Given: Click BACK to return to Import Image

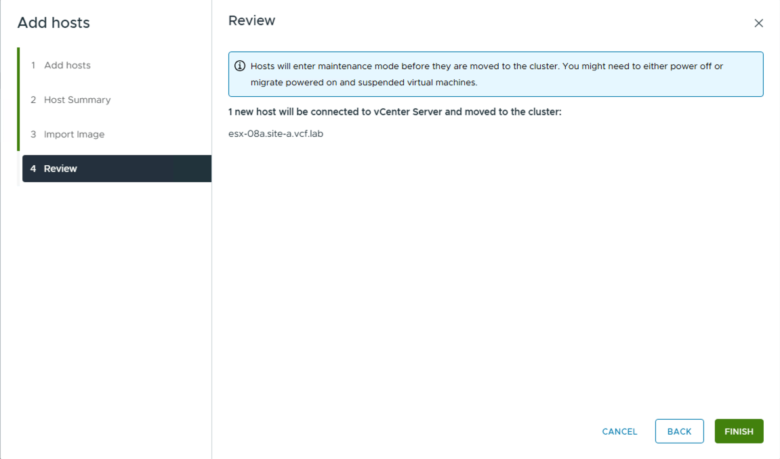Looking at the screenshot, I should [679, 431].
